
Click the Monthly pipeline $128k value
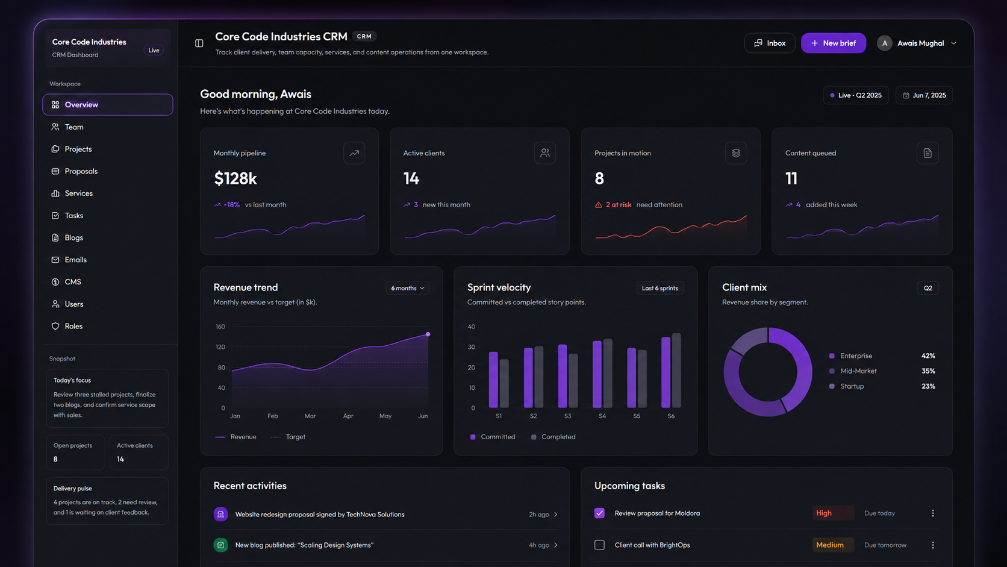(x=235, y=178)
